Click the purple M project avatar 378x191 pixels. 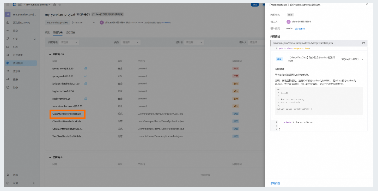pyautogui.click(x=8, y=14)
